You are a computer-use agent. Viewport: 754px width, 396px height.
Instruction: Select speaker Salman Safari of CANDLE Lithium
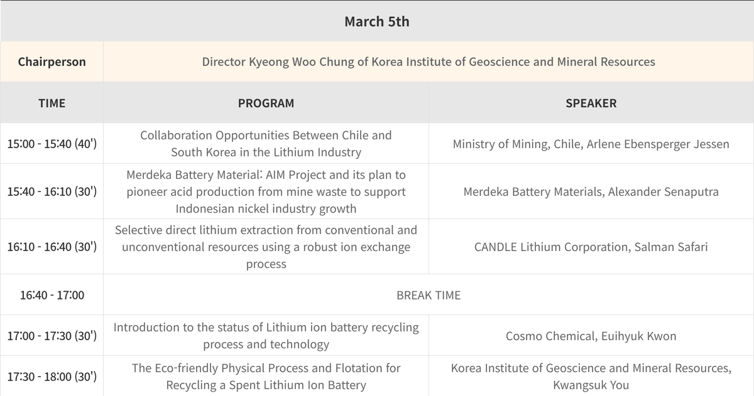point(591,247)
